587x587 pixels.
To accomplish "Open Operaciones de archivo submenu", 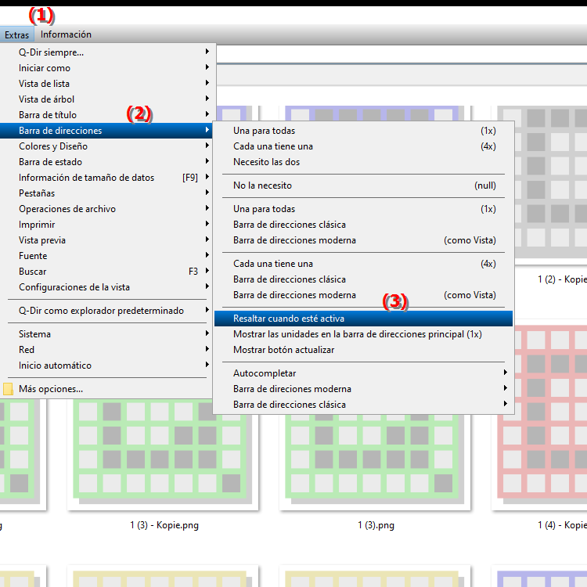I will [x=107, y=209].
